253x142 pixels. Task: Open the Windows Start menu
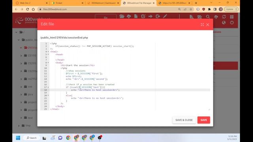tap(18, 138)
